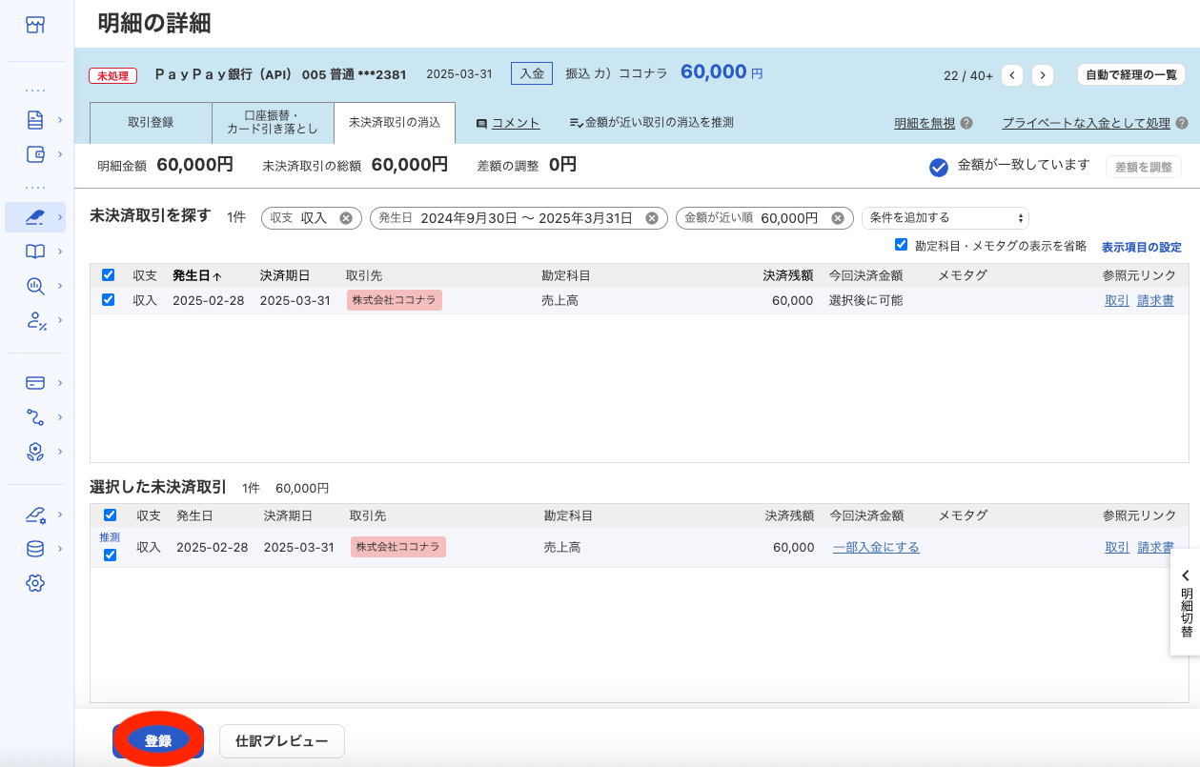Uncheck the select-all checkbox in 選択した未決済取引
Screen dimensions: 1200x767
pos(110,515)
